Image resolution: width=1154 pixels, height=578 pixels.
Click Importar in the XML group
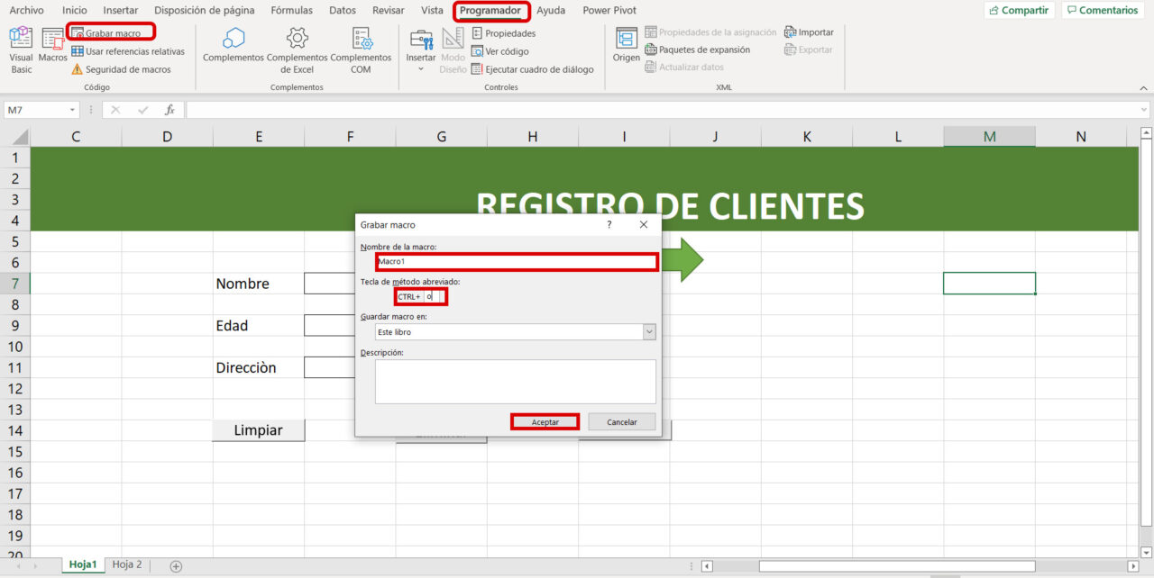[x=809, y=32]
